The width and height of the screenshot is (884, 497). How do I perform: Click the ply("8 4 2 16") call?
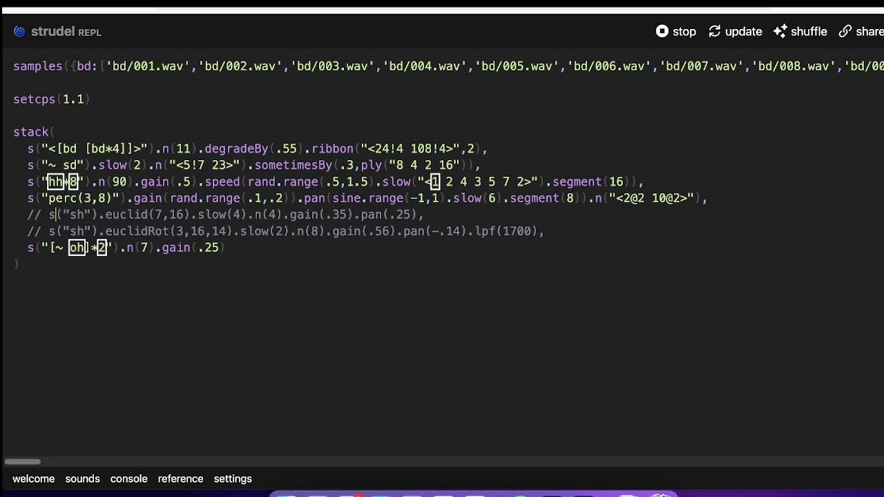[414, 165]
